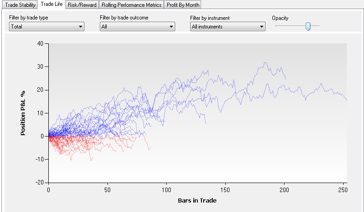The image size is (364, 212).
Task: Click the 'Bars in Trade' axis title
Action: pyautogui.click(x=198, y=199)
